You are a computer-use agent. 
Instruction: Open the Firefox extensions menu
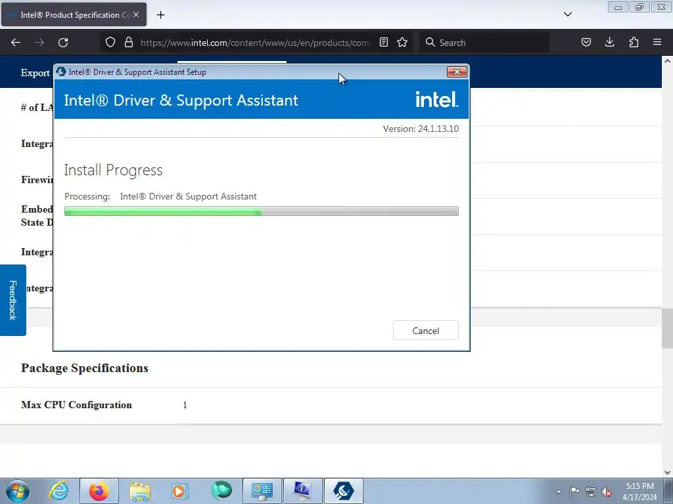634,43
